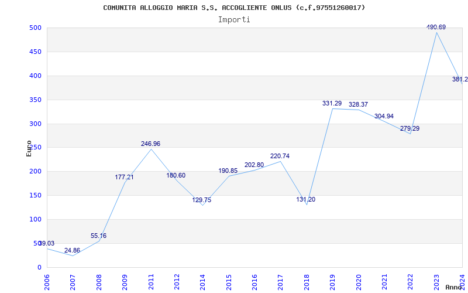This screenshot has width=468, height=293.
Task: Click the 400 y-axis tick label
Action: pyautogui.click(x=35, y=76)
